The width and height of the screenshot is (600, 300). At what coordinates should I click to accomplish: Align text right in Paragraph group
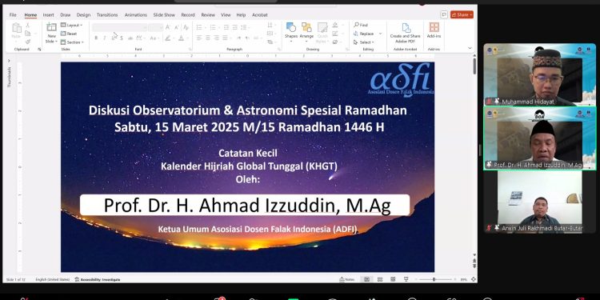tap(216, 38)
